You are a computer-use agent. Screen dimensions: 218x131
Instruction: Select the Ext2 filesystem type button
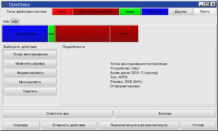(62, 12)
